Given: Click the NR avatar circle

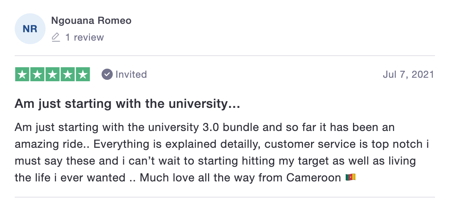Looking at the screenshot, I should pos(30,29).
